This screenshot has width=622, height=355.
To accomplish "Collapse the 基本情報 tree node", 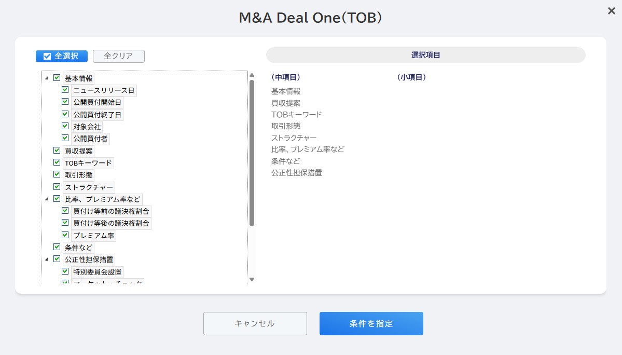I will (x=47, y=78).
